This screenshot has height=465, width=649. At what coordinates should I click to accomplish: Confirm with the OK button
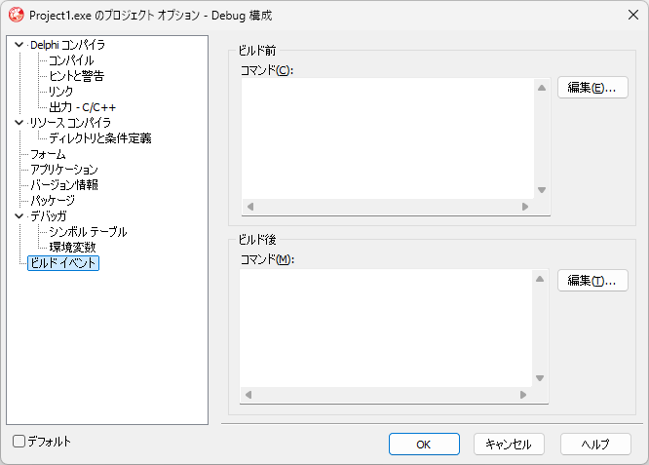pos(424,445)
